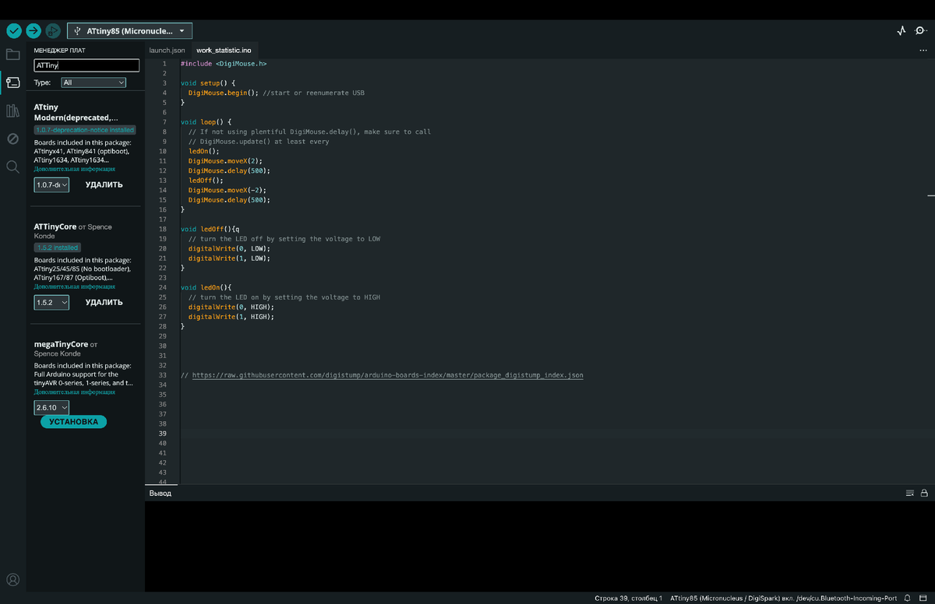The height and width of the screenshot is (604, 935).
Task: Open the Search sidebar panel
Action: pyautogui.click(x=12, y=167)
